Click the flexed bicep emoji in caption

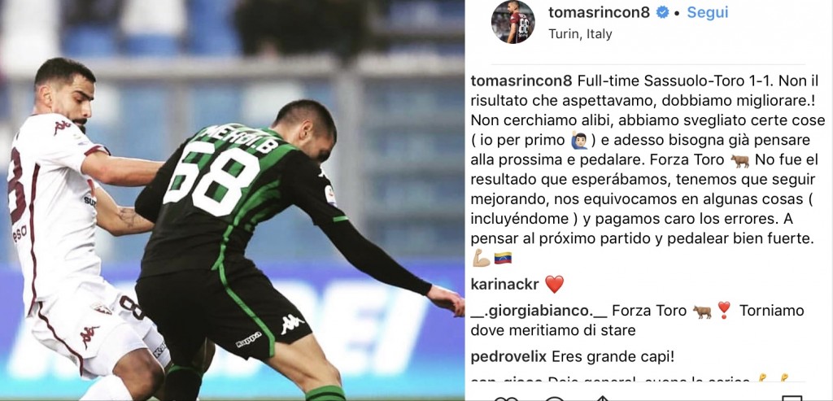[482, 259]
